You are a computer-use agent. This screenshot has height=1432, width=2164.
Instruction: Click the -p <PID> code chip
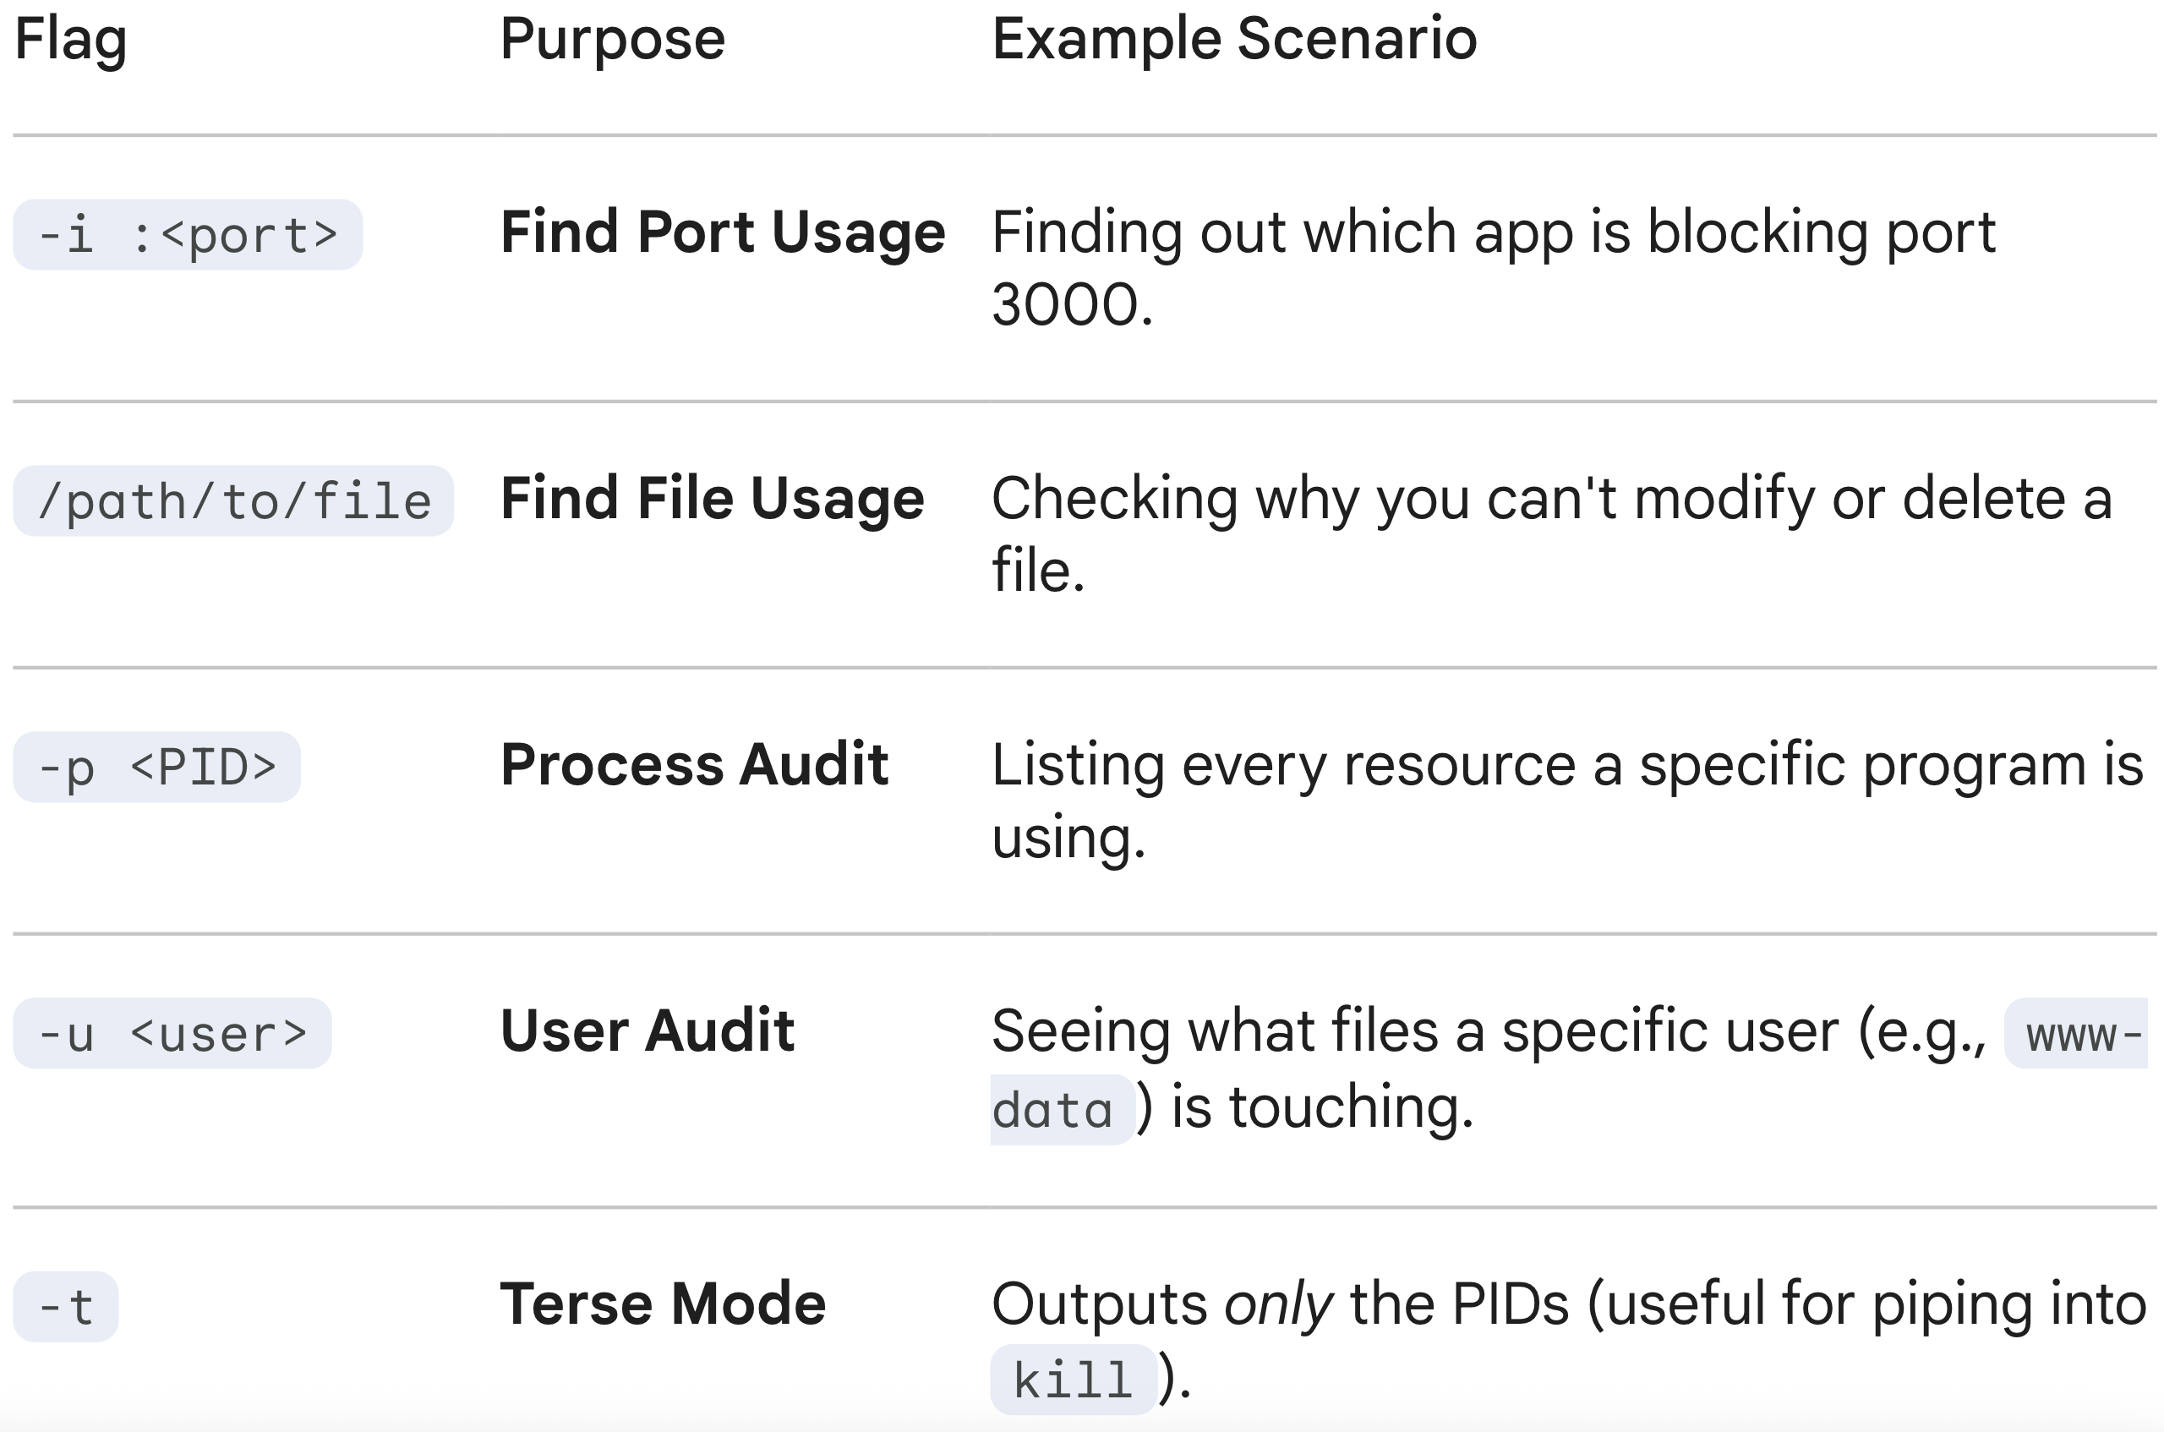coord(156,768)
